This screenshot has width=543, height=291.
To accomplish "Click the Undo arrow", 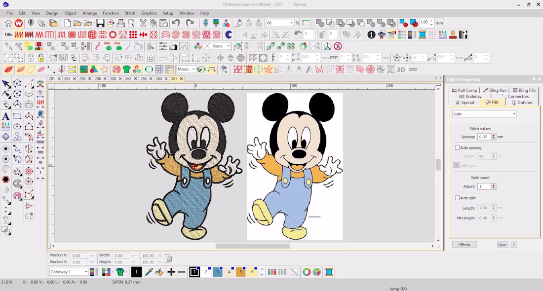I will [176, 23].
